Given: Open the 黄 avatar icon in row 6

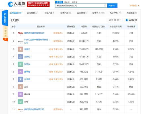Looking at the screenshot, I should 20,72.
